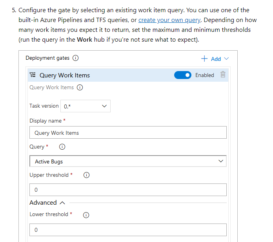Open the Add gate dropdown chevron
This screenshot has width=273, height=242.
226,59
